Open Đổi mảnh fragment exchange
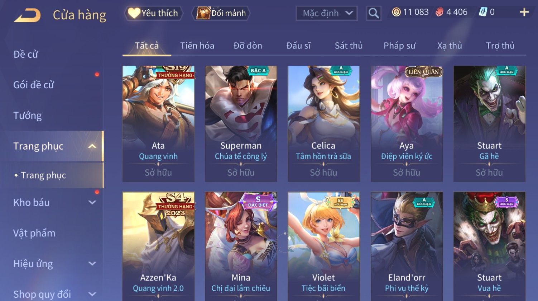Screen dimensions: 538x301 (x=221, y=13)
